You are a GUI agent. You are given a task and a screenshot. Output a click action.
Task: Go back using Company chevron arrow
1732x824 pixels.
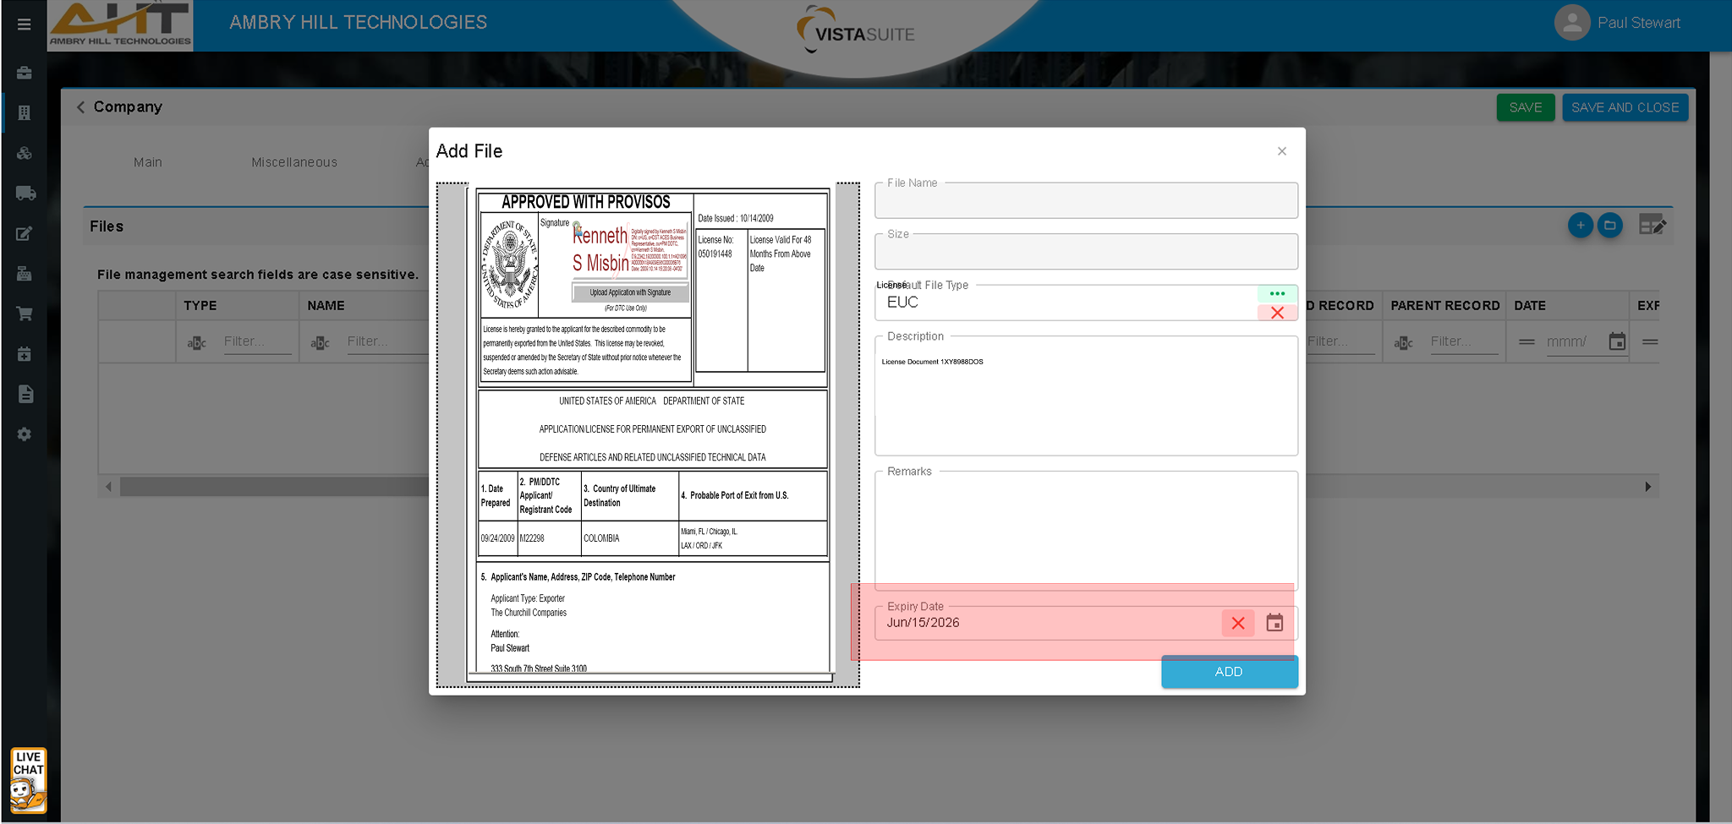pyautogui.click(x=80, y=106)
